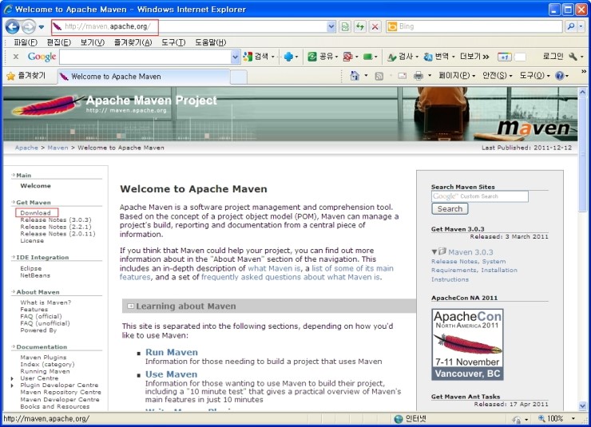The image size is (591, 427).
Task: Click the Download link in Get Maven
Action: coord(35,213)
